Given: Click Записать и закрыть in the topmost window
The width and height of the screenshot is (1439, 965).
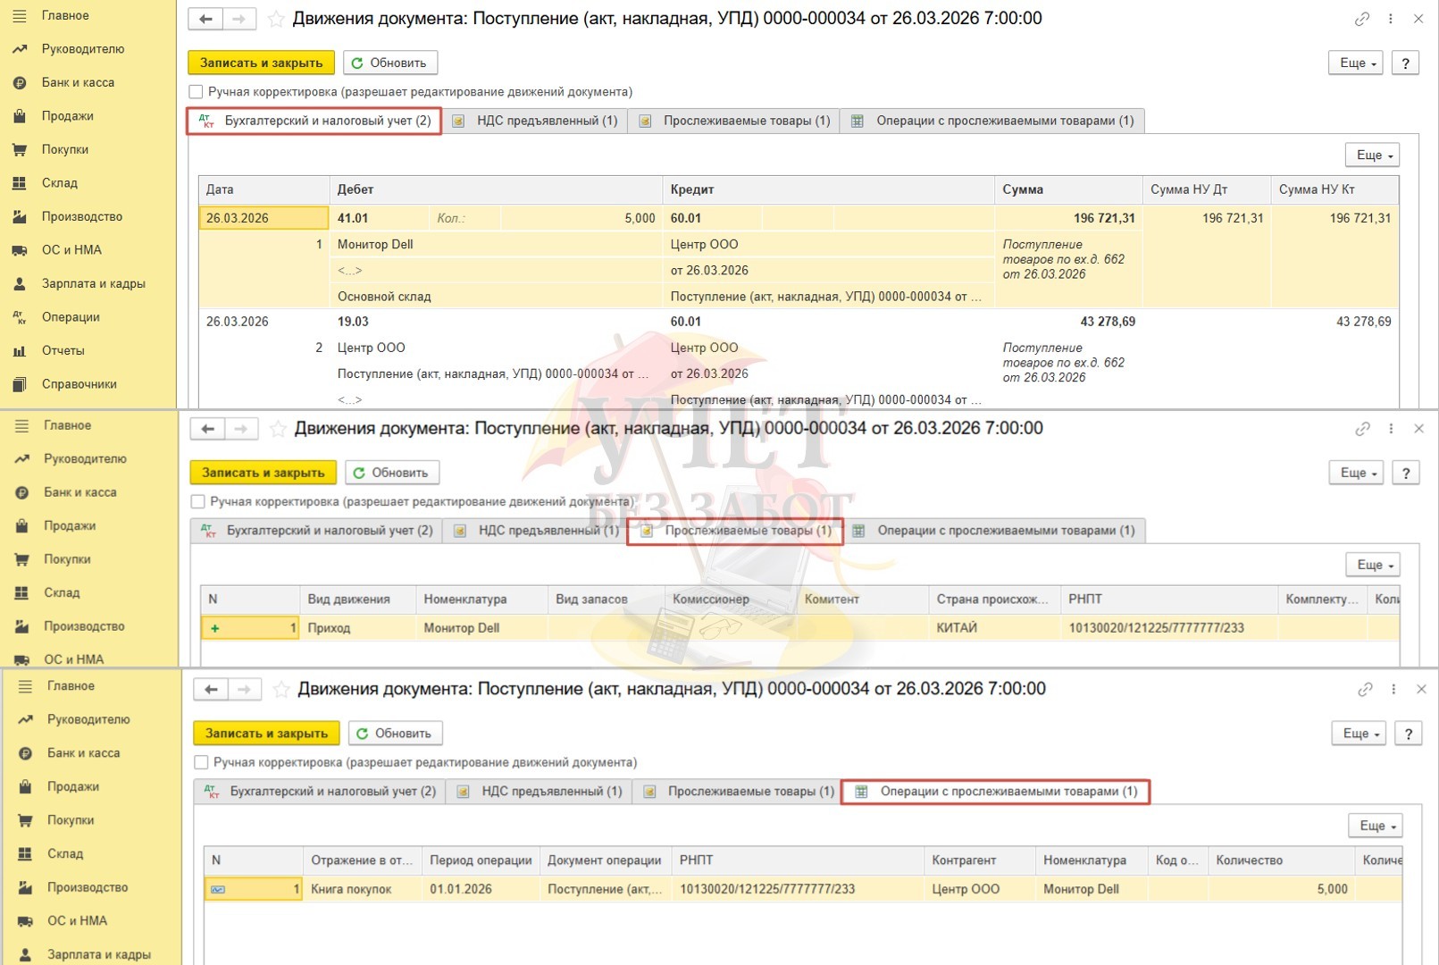Looking at the screenshot, I should coord(261,63).
